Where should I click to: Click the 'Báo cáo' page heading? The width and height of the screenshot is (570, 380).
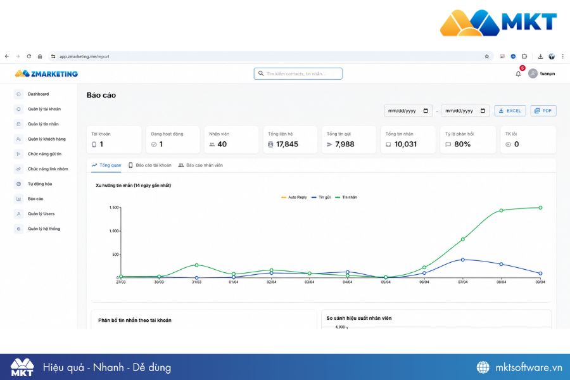click(x=101, y=95)
